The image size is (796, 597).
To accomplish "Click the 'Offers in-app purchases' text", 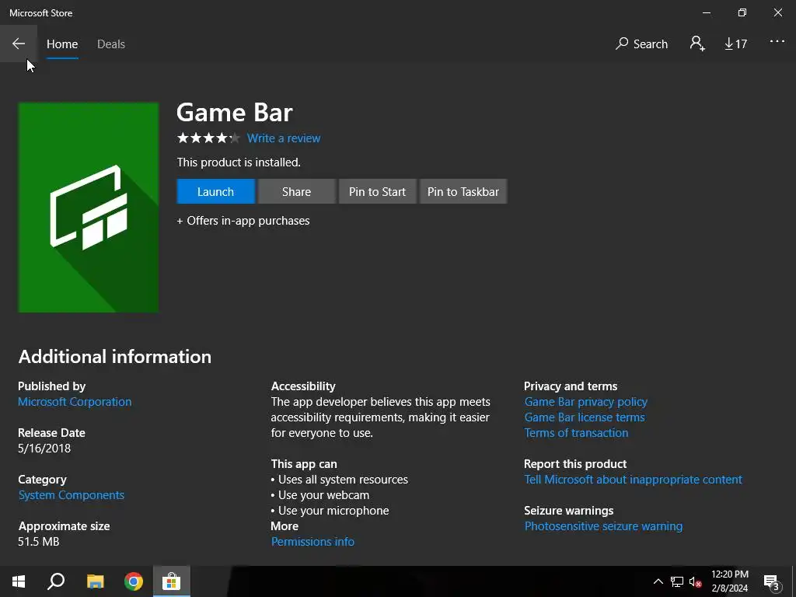I will click(x=243, y=221).
